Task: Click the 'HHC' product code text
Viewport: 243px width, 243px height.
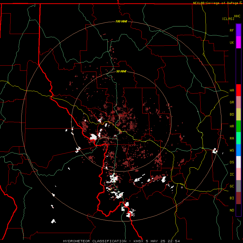Action: point(237,16)
